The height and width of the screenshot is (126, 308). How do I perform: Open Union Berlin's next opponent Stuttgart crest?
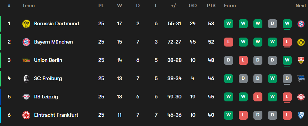point(301,60)
